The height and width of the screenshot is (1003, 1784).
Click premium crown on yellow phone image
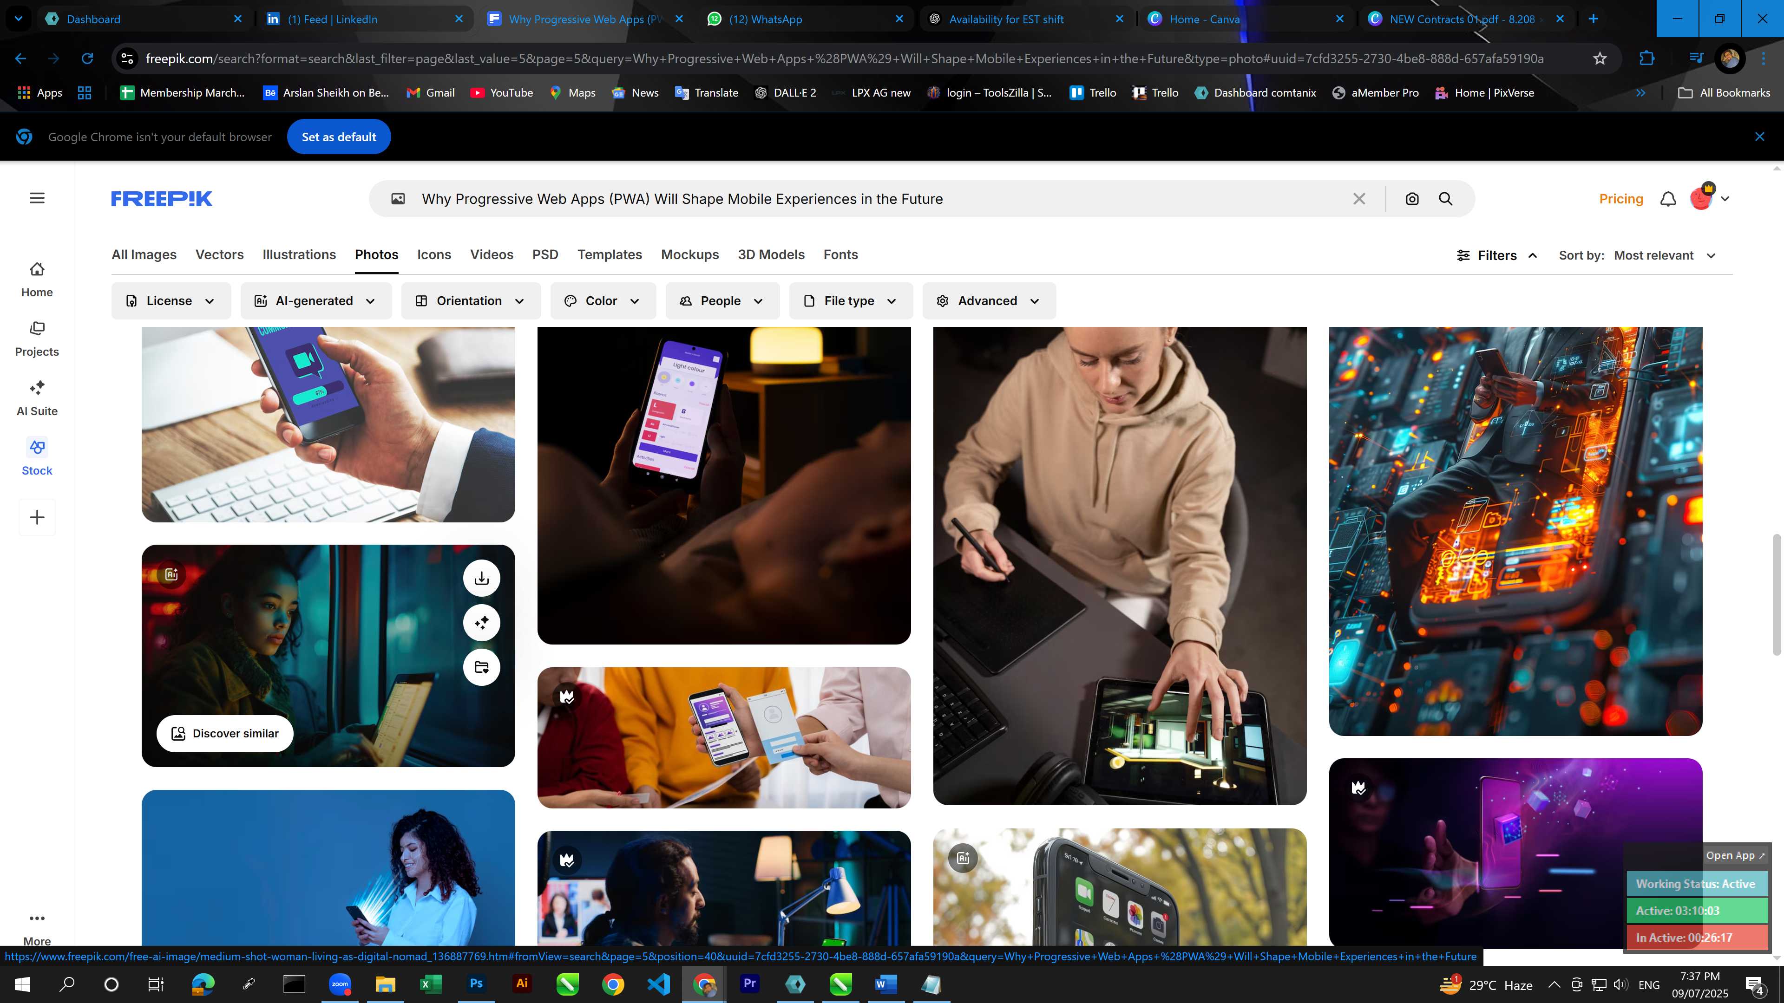[x=567, y=697]
